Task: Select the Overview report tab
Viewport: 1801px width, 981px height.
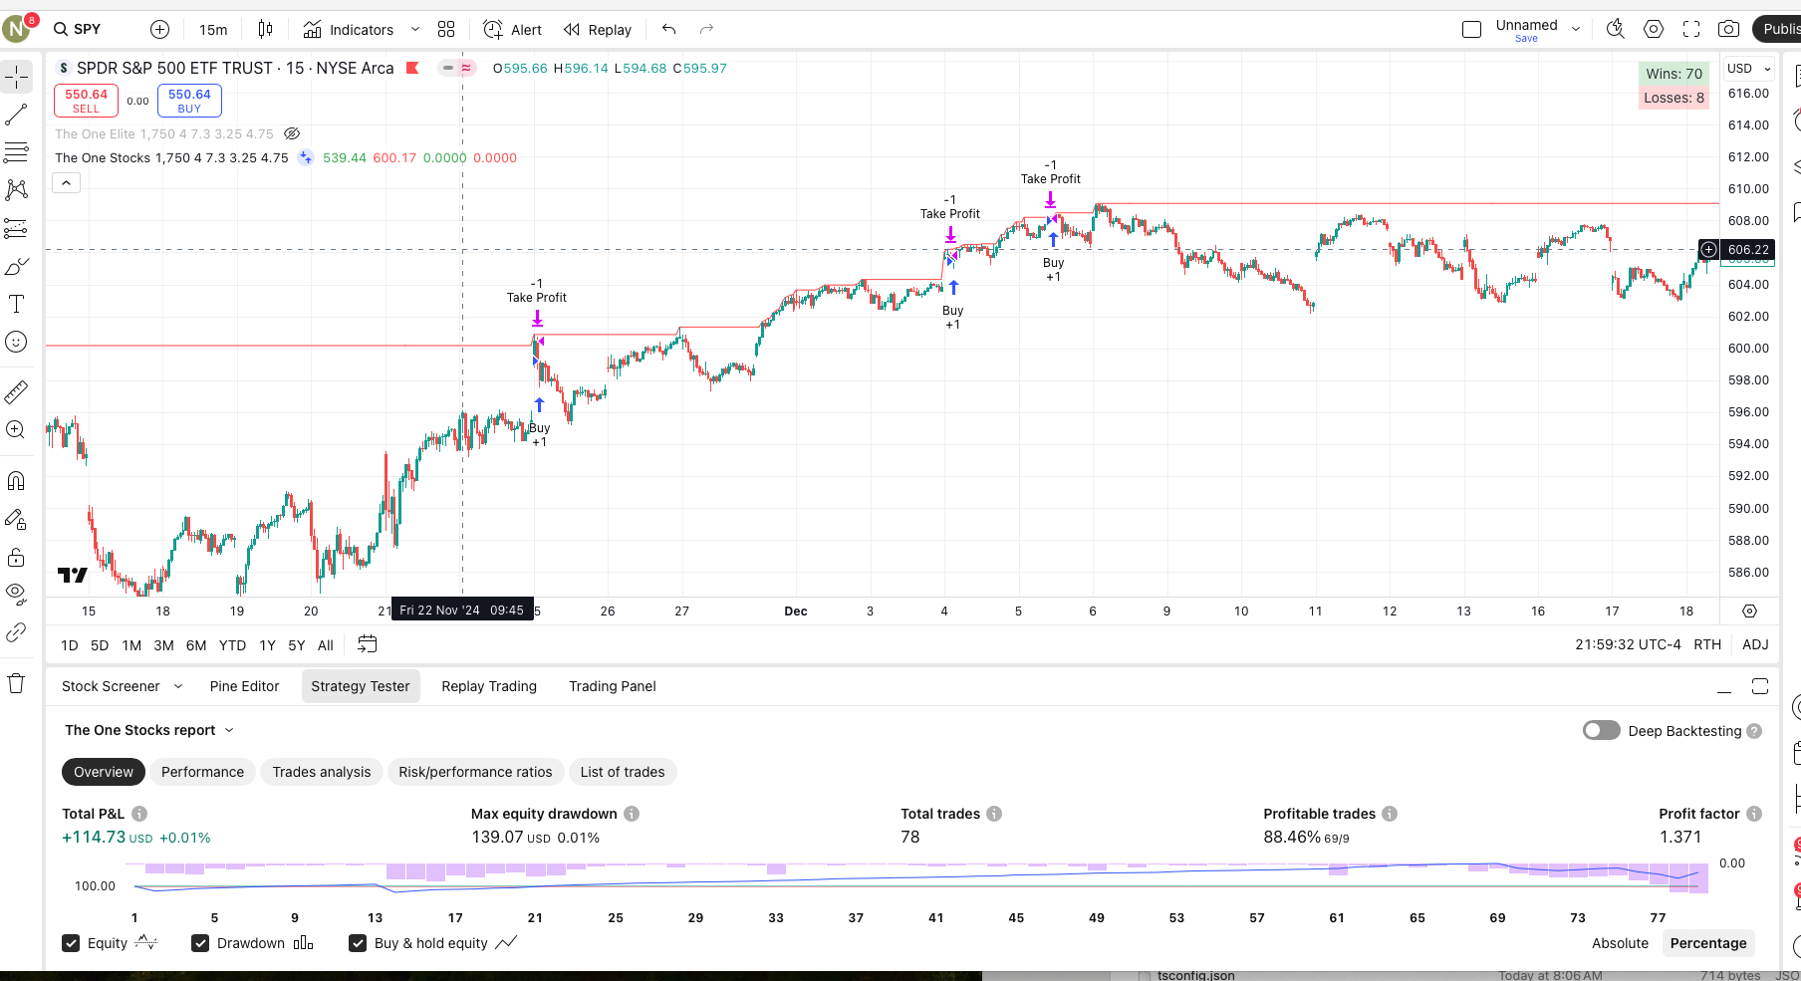Action: coord(104,772)
